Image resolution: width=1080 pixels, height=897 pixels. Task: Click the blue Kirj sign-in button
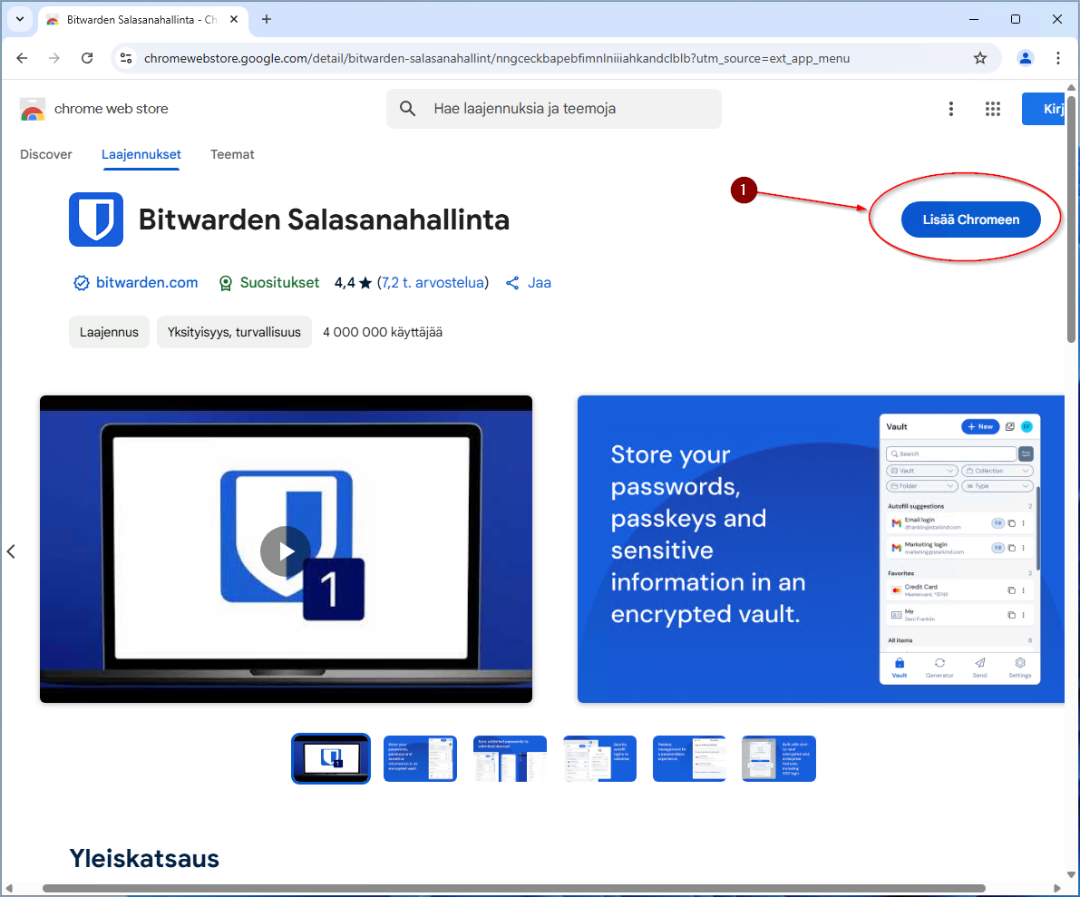click(1044, 109)
